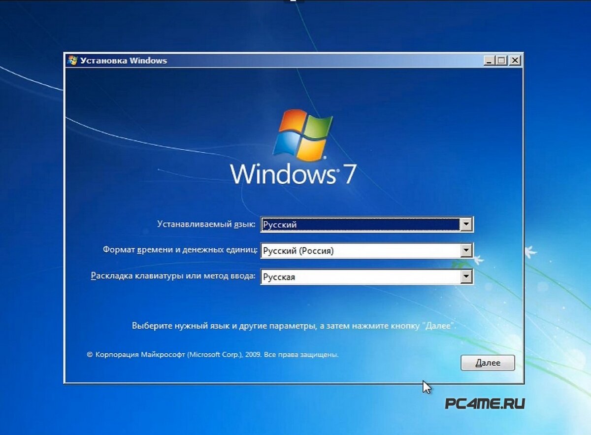This screenshot has width=591, height=435.
Task: Click the Устанавливаемый язык label
Action: tap(206, 224)
